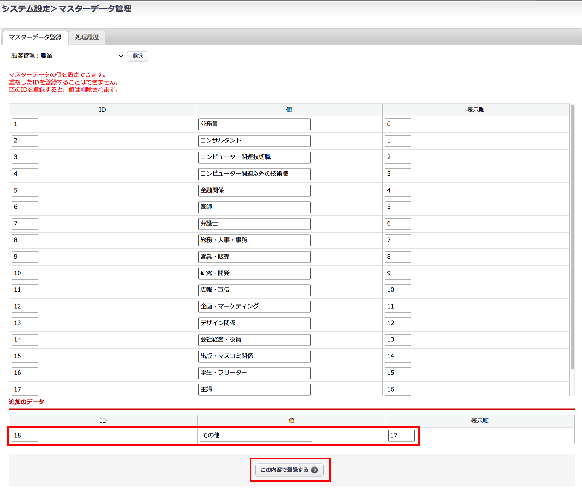Click the 医師 value input
The width and height of the screenshot is (582, 492).
[254, 207]
